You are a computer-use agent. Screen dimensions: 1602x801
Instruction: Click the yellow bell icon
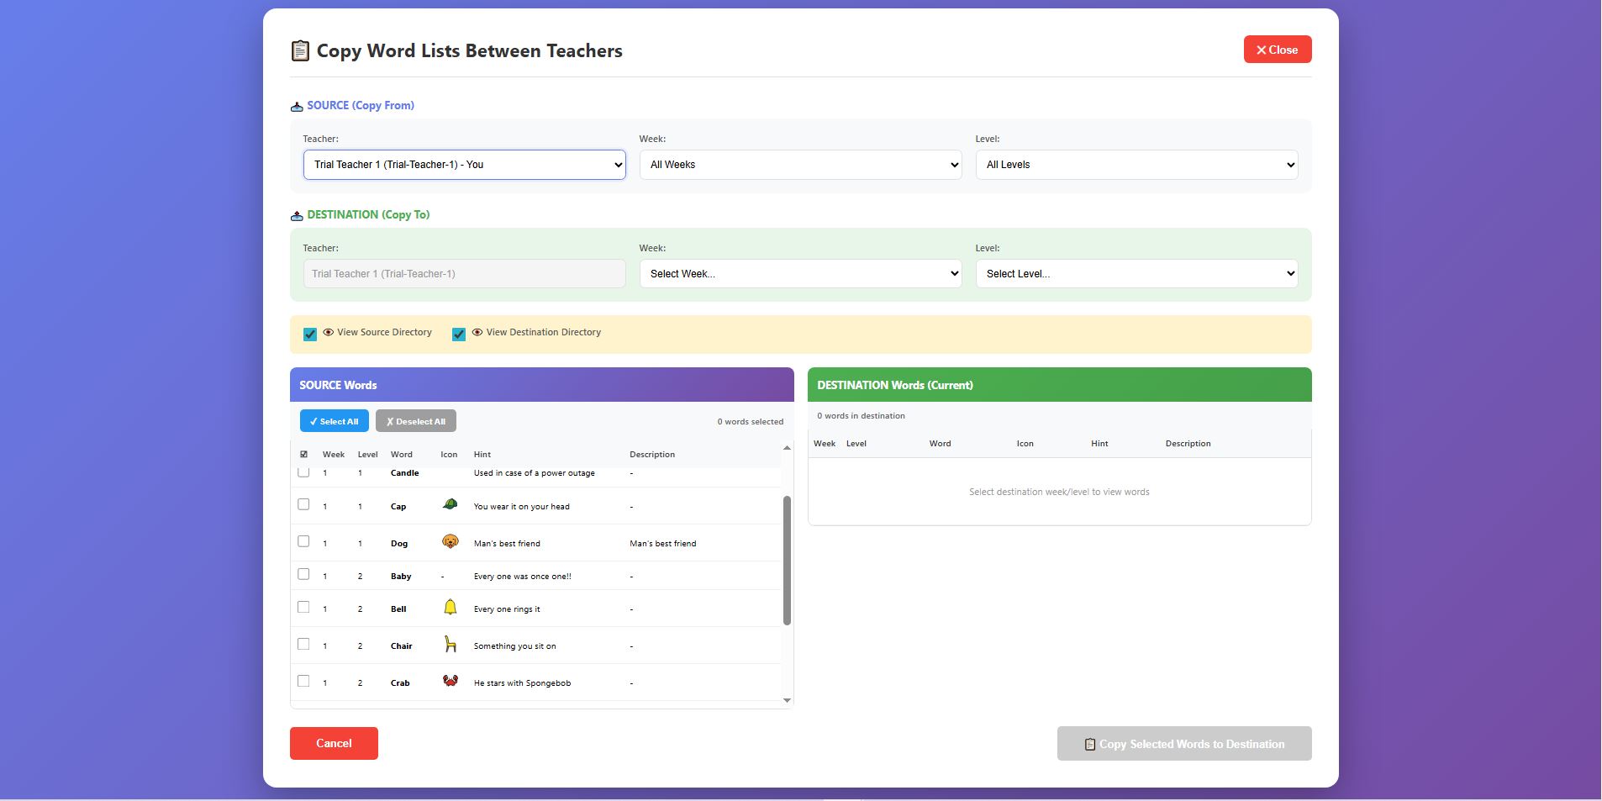tap(450, 607)
